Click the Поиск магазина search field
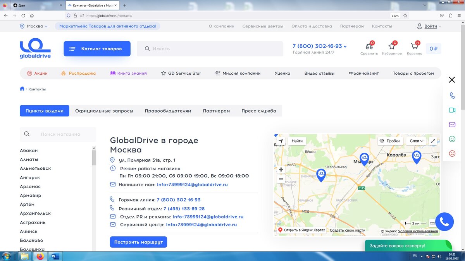This screenshot has height=261, width=465. pyautogui.click(x=58, y=134)
